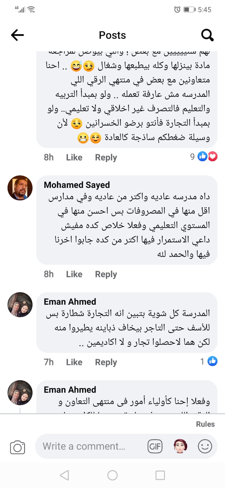Open the emoji smiley picker
Image resolution: width=225 pixels, height=488 pixels.
[205, 447]
